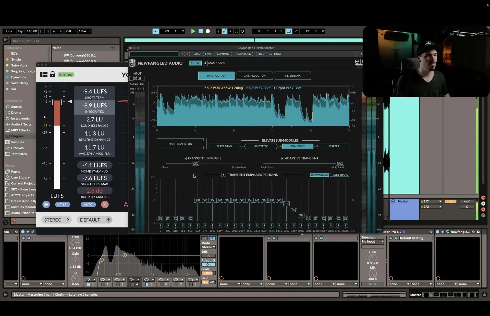
Task: Select the Clipper sub-module tab
Action: [334, 146]
